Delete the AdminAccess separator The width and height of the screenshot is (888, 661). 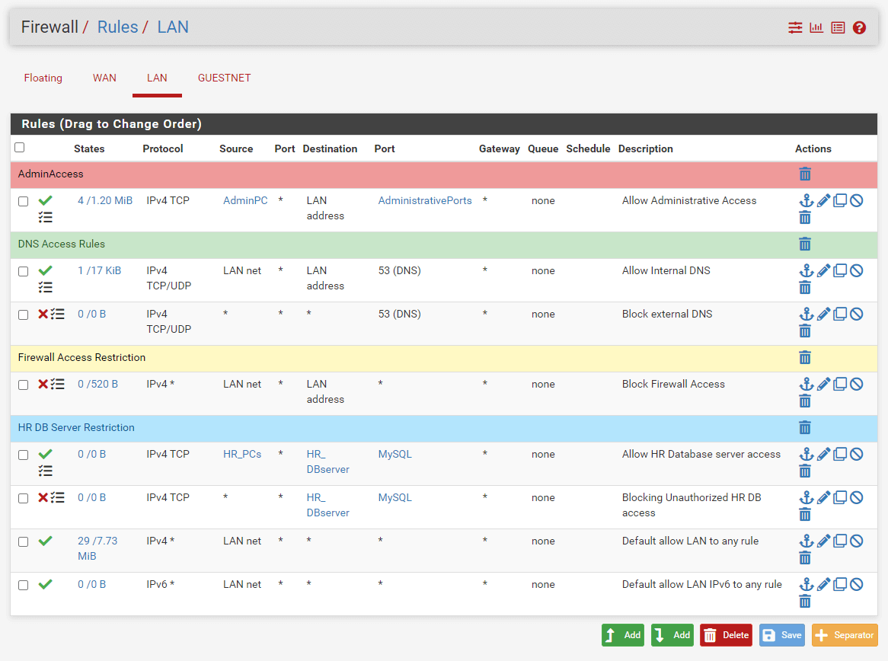click(x=805, y=174)
